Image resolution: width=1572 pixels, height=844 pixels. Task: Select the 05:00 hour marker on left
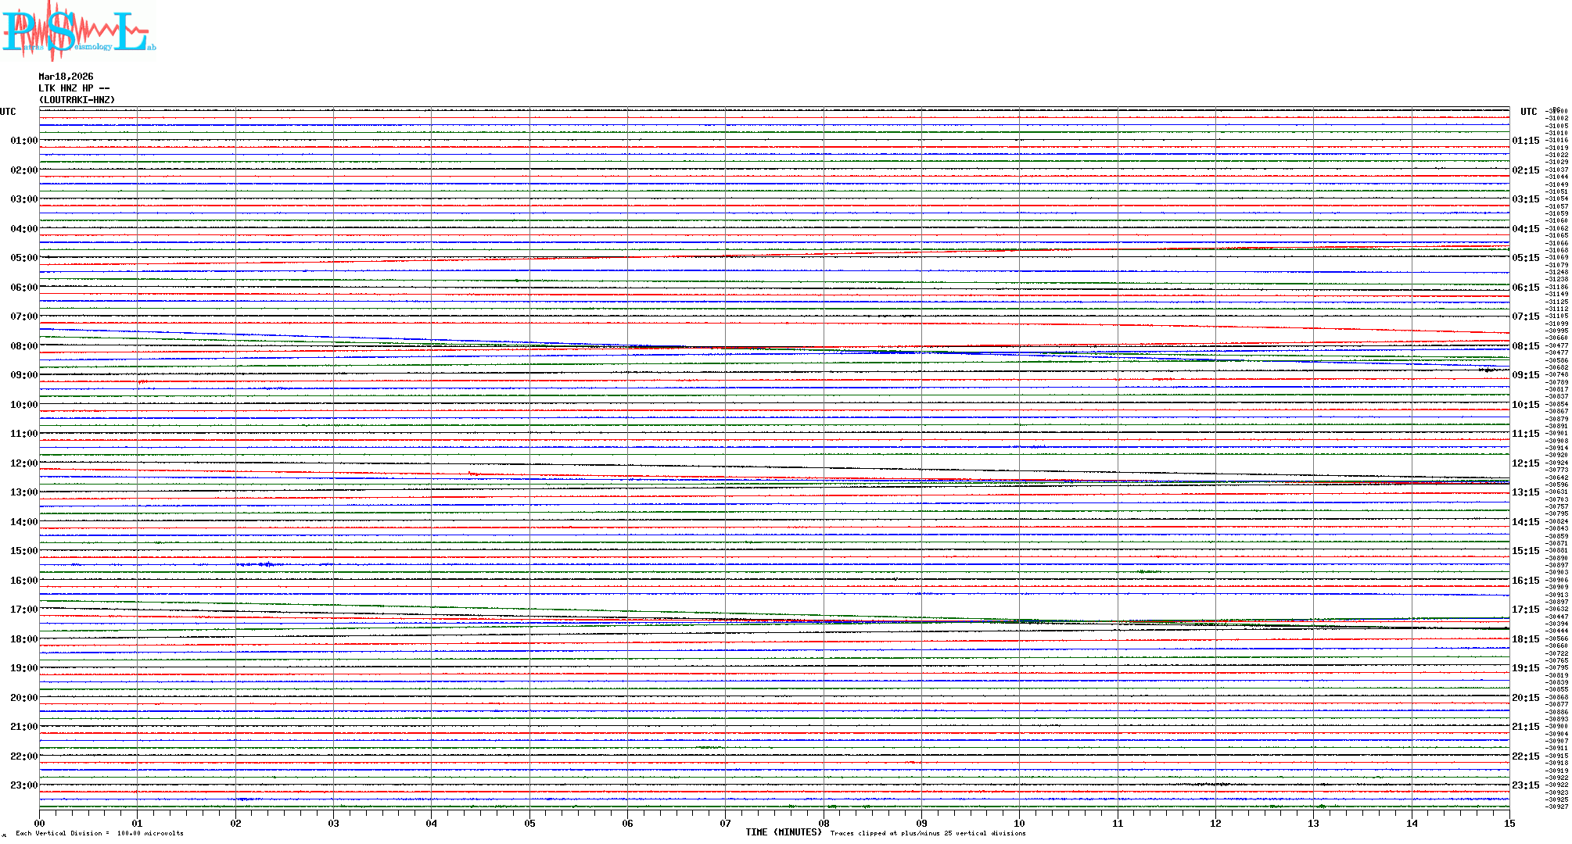pyautogui.click(x=23, y=258)
